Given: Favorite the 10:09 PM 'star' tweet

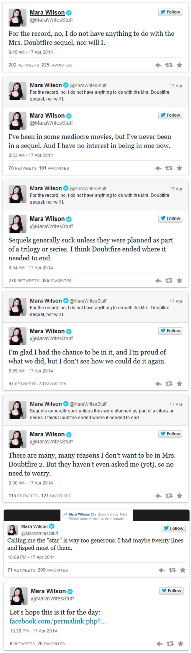Looking at the screenshot, I should tap(183, 570).
